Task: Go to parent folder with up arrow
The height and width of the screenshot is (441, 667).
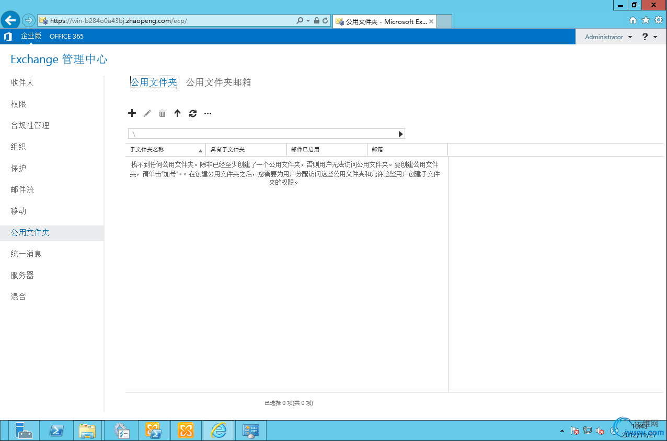Action: click(177, 113)
